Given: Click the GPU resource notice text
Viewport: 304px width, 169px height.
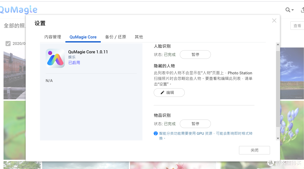Looking at the screenshot, I should tap(206, 136).
